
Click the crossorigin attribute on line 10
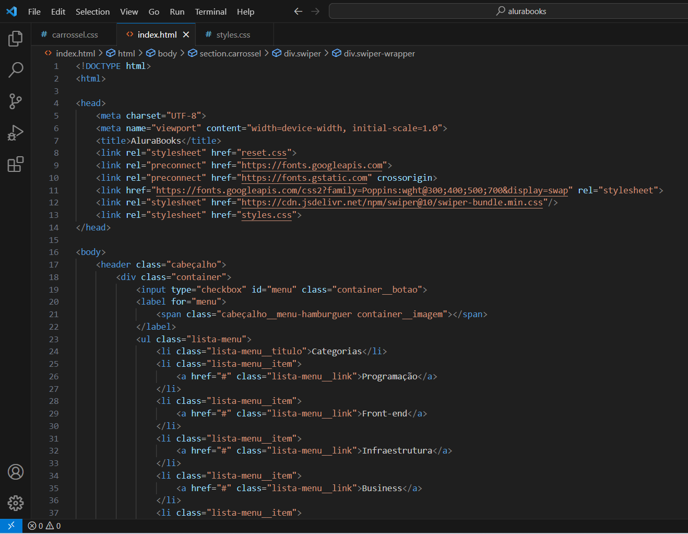[405, 178]
